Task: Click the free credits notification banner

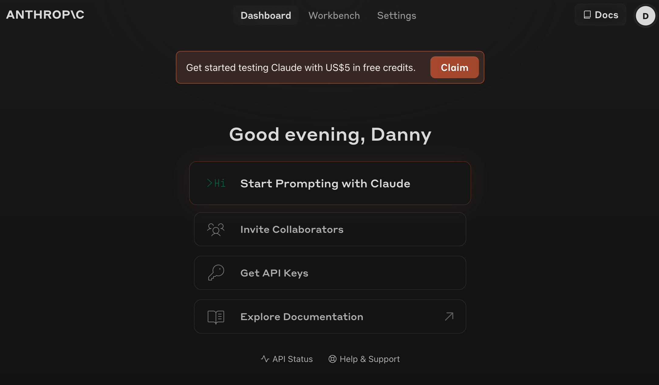Action: (329, 67)
